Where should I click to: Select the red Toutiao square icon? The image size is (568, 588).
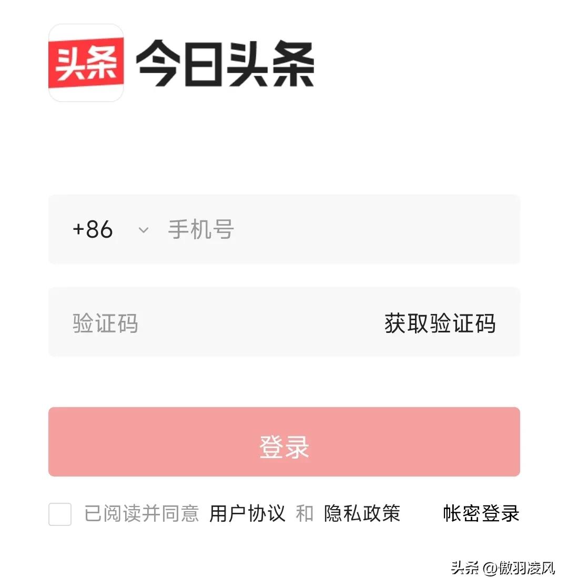(86, 63)
